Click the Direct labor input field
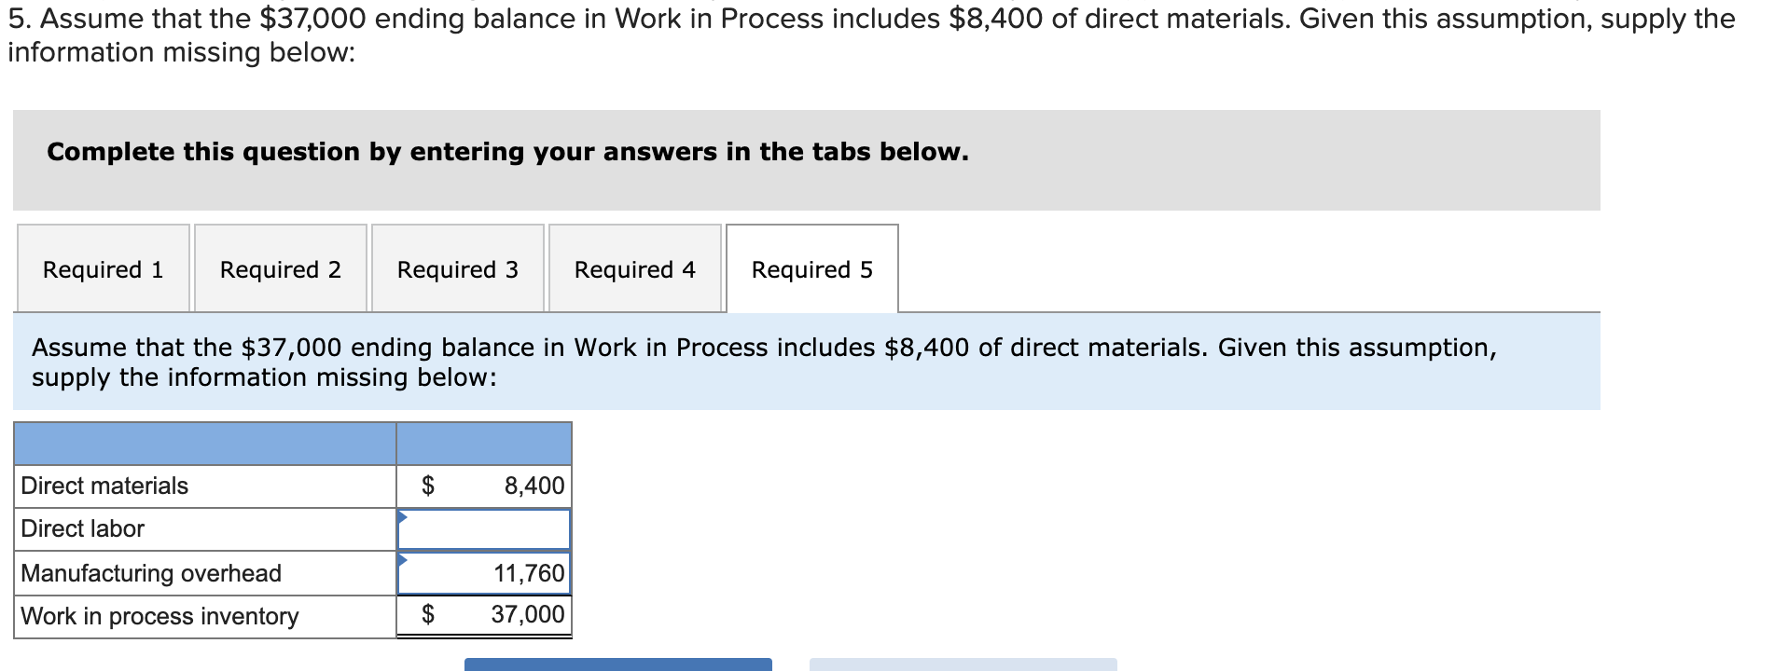 point(485,528)
